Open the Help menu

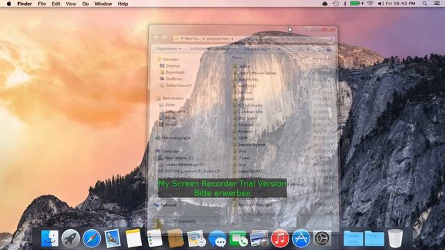coord(123,3)
